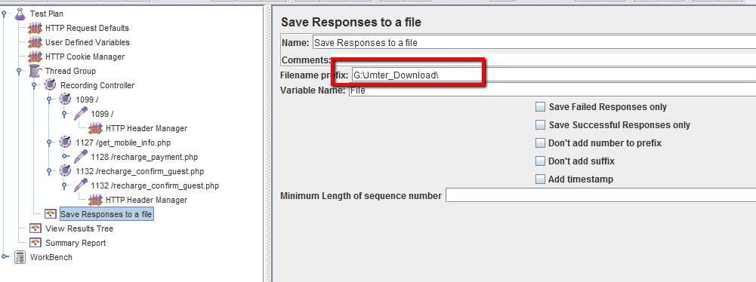756x282 pixels.
Task: Expand the WorkBench tree handle
Action: click(x=4, y=257)
